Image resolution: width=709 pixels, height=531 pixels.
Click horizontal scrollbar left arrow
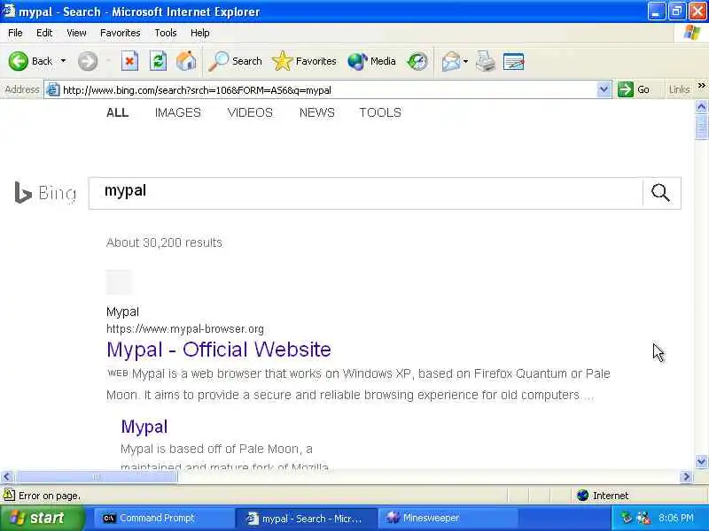click(7, 476)
